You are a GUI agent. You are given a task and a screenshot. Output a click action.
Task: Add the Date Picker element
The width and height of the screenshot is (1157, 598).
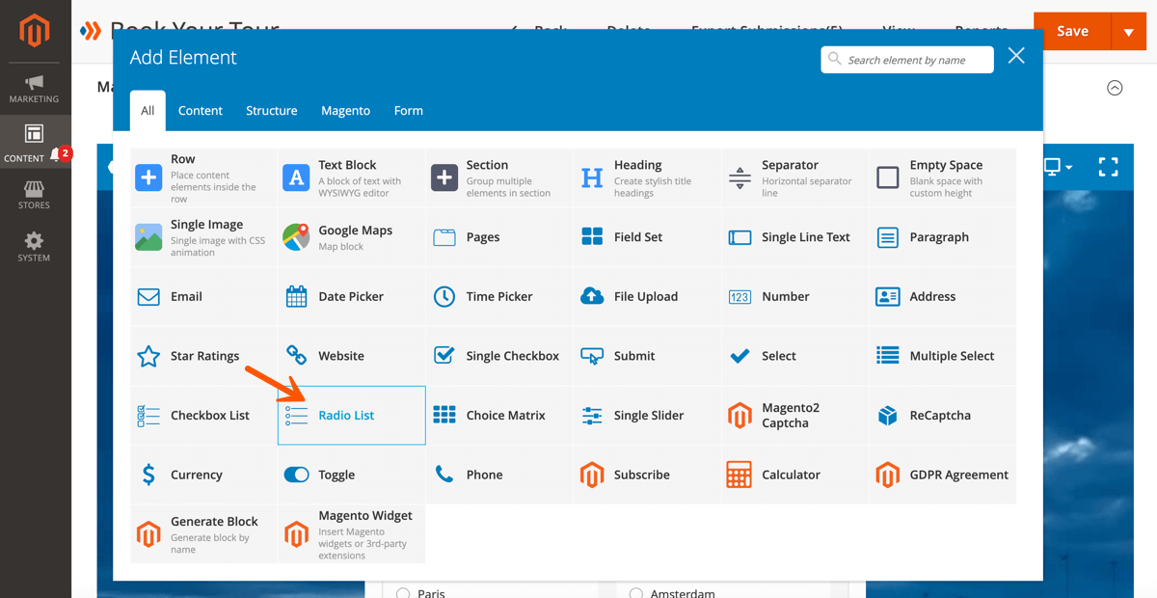[x=351, y=297]
